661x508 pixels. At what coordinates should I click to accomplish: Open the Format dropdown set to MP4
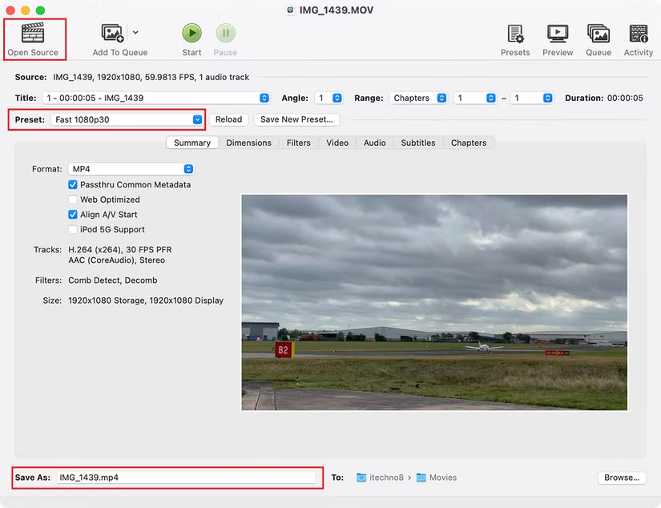(131, 169)
